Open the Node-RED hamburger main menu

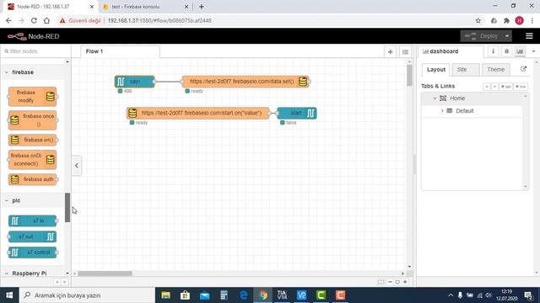point(529,36)
